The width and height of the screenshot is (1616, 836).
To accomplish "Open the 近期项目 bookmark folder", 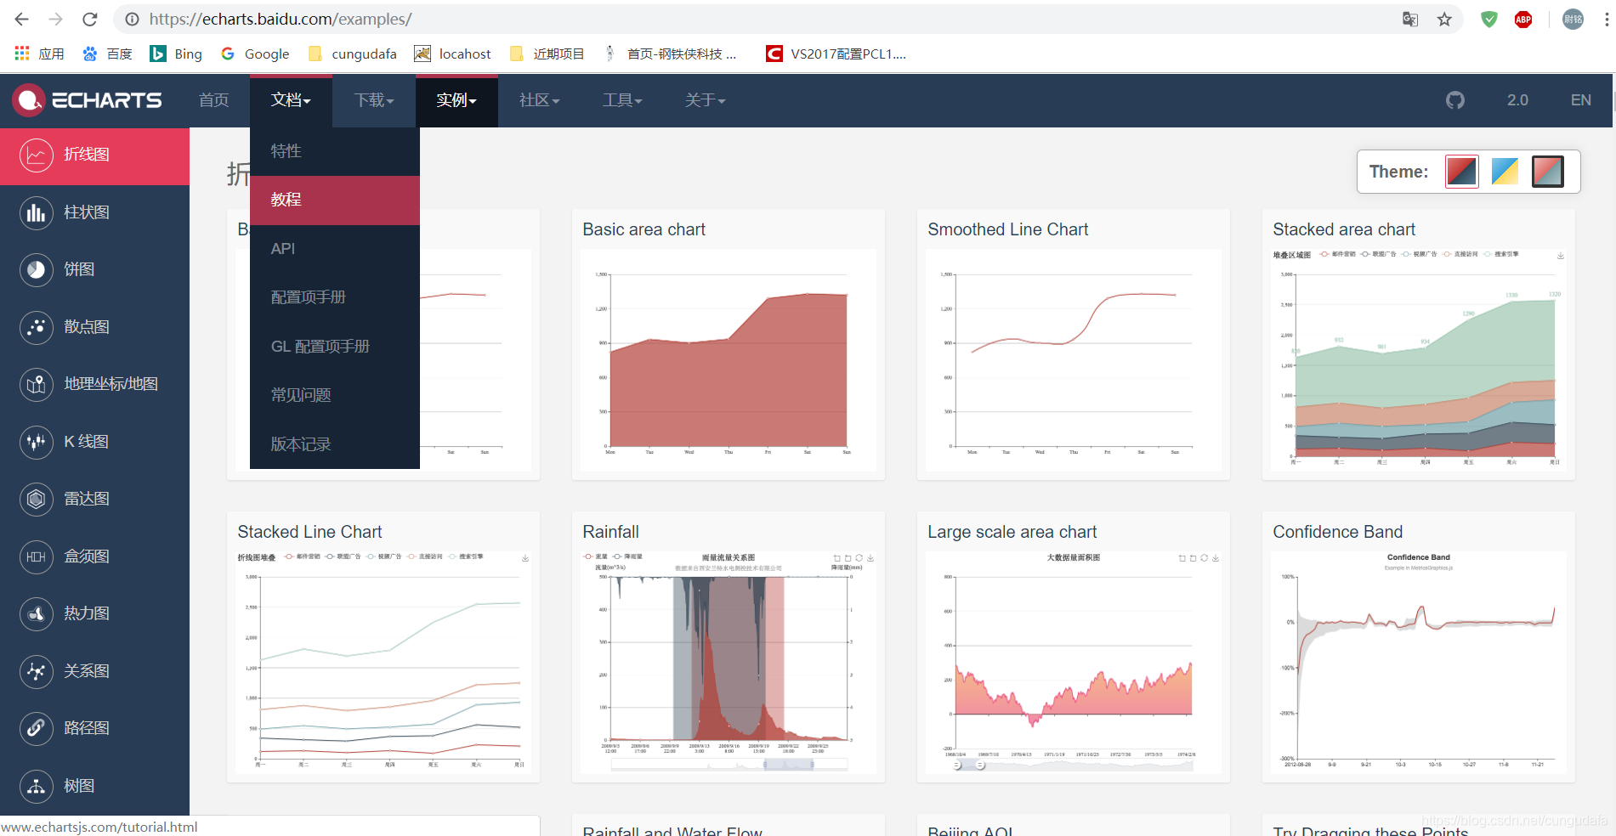I will [x=547, y=54].
